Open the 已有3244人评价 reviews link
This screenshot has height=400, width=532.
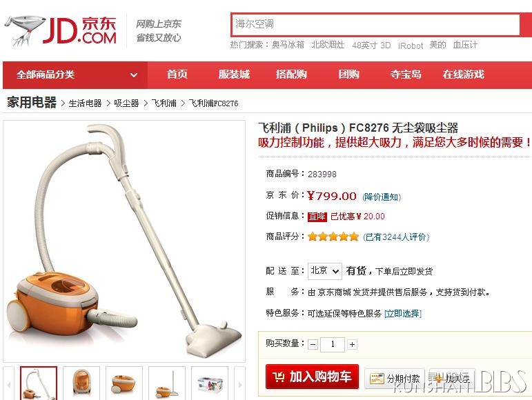pos(396,237)
